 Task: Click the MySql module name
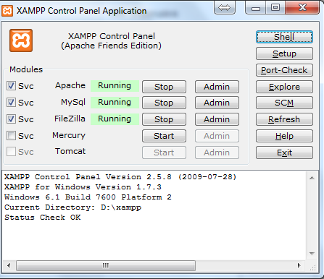tap(73, 103)
